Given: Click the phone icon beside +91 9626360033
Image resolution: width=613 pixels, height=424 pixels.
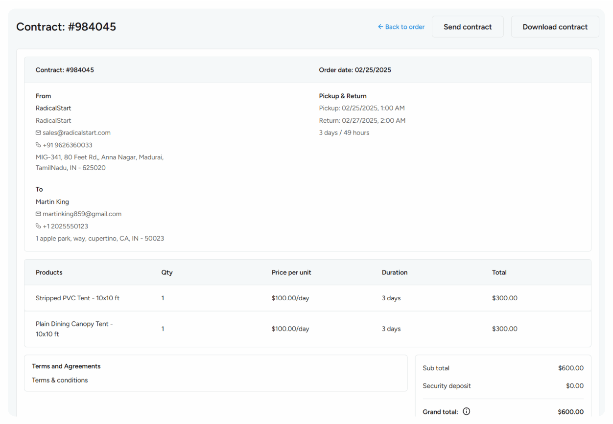Looking at the screenshot, I should coord(38,145).
